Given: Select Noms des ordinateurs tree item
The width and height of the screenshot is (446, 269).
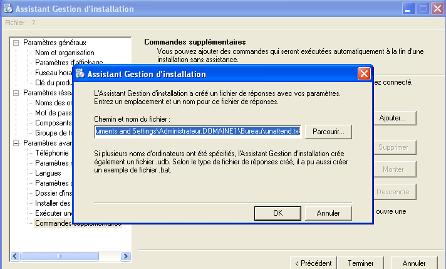Looking at the screenshot, I should [x=53, y=103].
